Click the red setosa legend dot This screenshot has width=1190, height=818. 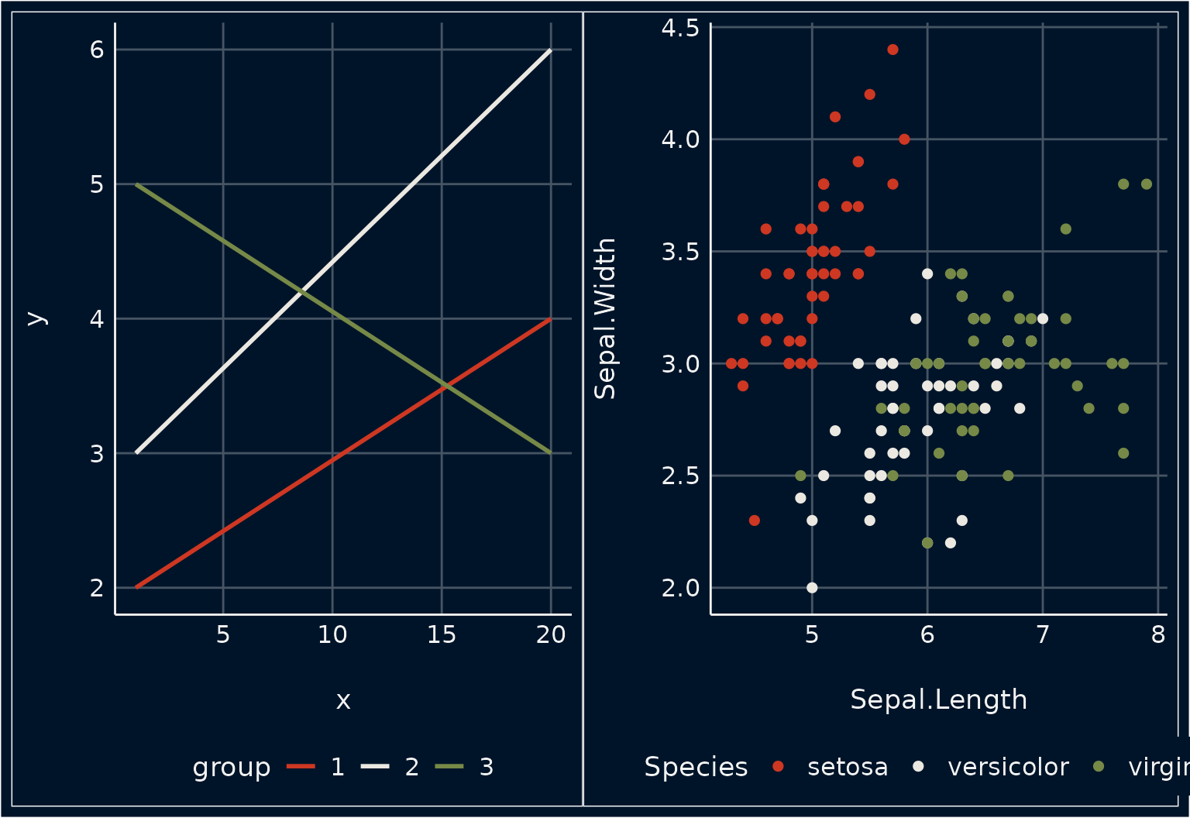[779, 767]
